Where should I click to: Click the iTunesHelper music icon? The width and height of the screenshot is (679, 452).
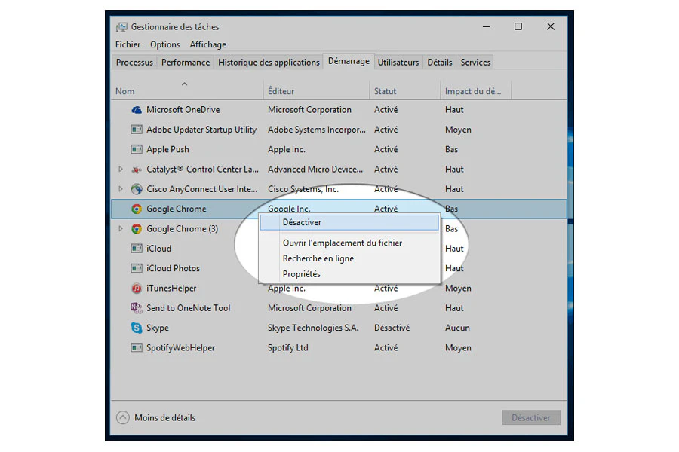pos(137,289)
